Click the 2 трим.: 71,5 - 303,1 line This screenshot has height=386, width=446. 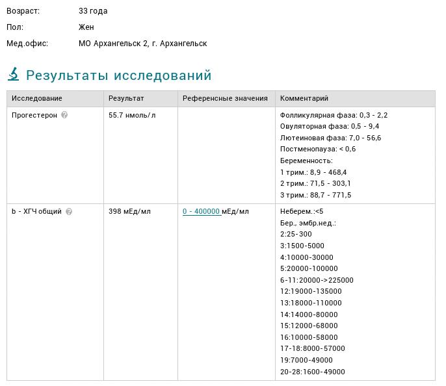(315, 183)
